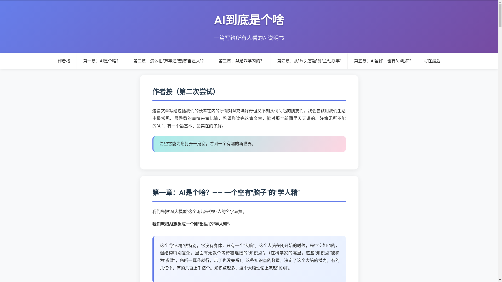The image size is (502, 282).
Task: Click paragraph starting 这篇文章写给包括我们的长辈
Action: click(249, 119)
